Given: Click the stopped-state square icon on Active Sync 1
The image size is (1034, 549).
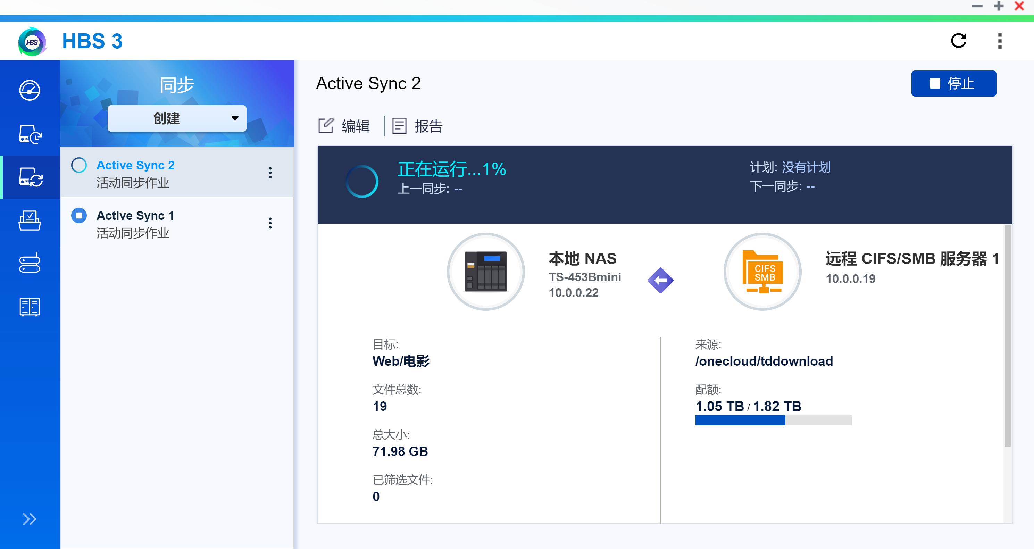Looking at the screenshot, I should 79,215.
